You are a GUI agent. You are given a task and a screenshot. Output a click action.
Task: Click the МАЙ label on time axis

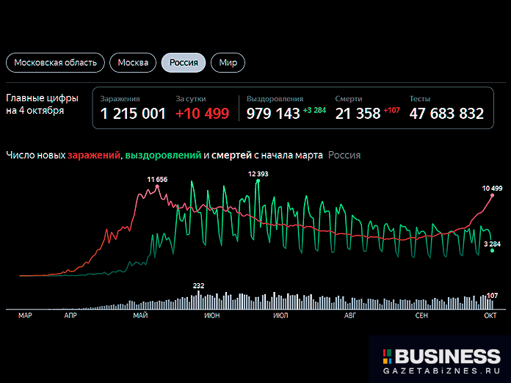pyautogui.click(x=141, y=315)
